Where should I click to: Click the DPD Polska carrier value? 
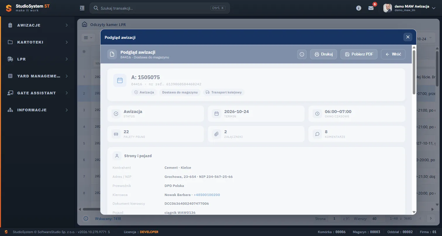tap(174, 186)
